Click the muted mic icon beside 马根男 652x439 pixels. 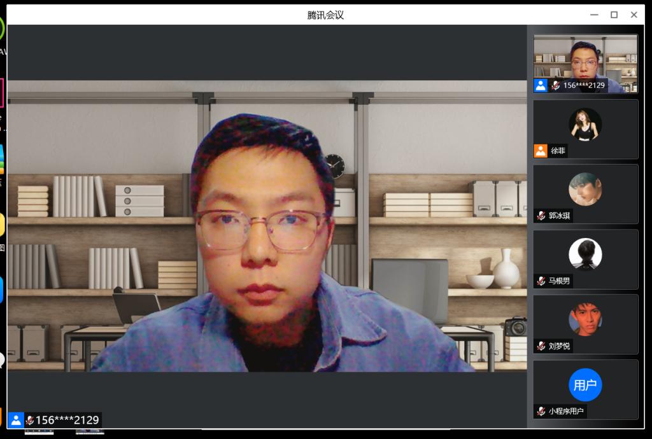click(541, 281)
